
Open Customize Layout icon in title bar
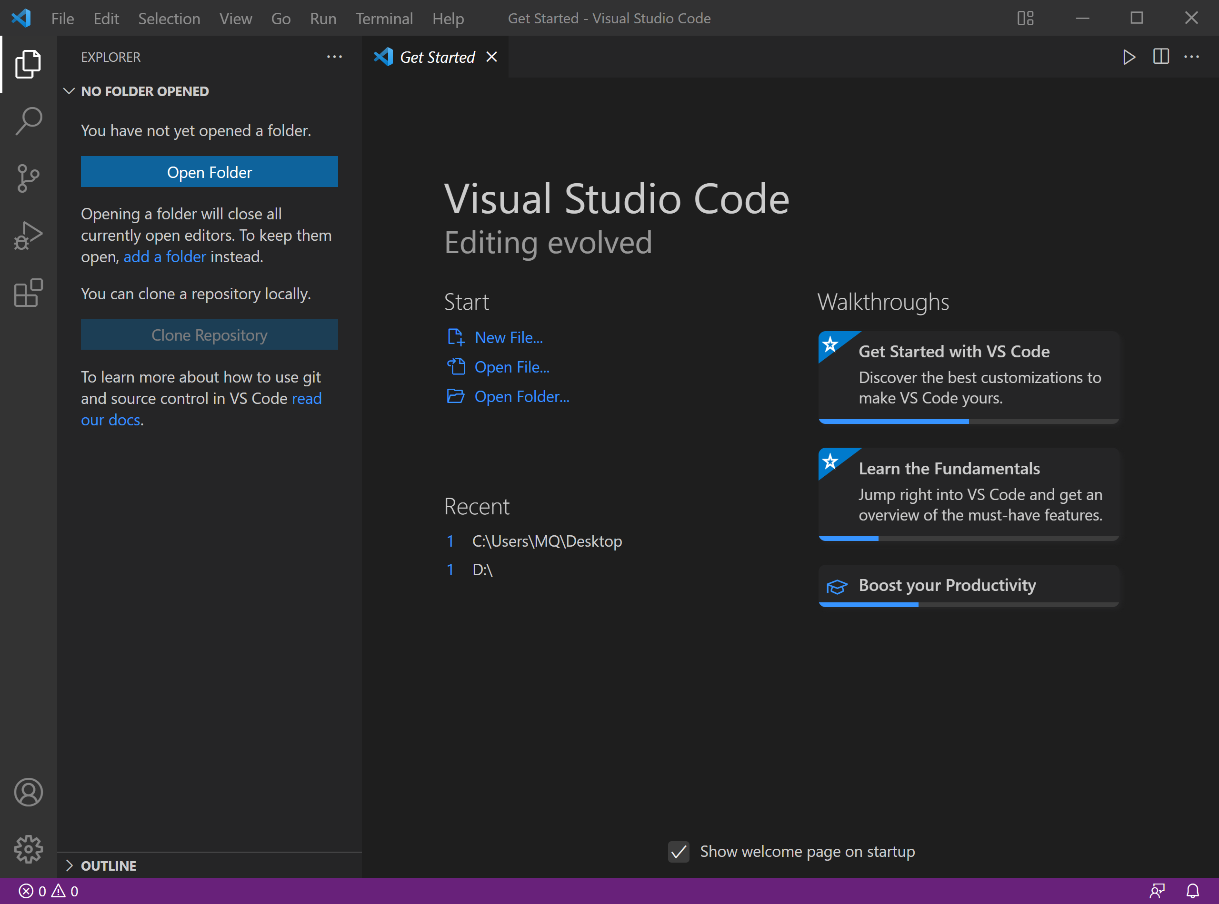pyautogui.click(x=1025, y=18)
